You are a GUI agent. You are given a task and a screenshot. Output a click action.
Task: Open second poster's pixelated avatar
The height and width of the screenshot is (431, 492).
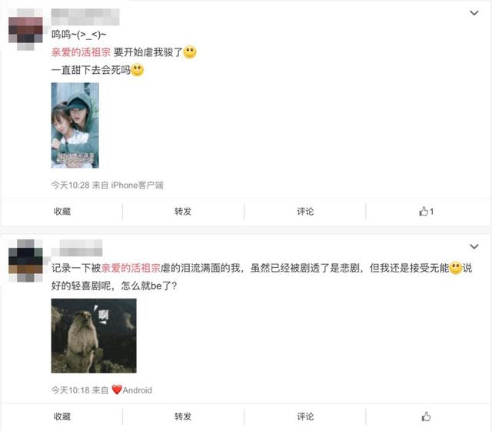[25, 260]
